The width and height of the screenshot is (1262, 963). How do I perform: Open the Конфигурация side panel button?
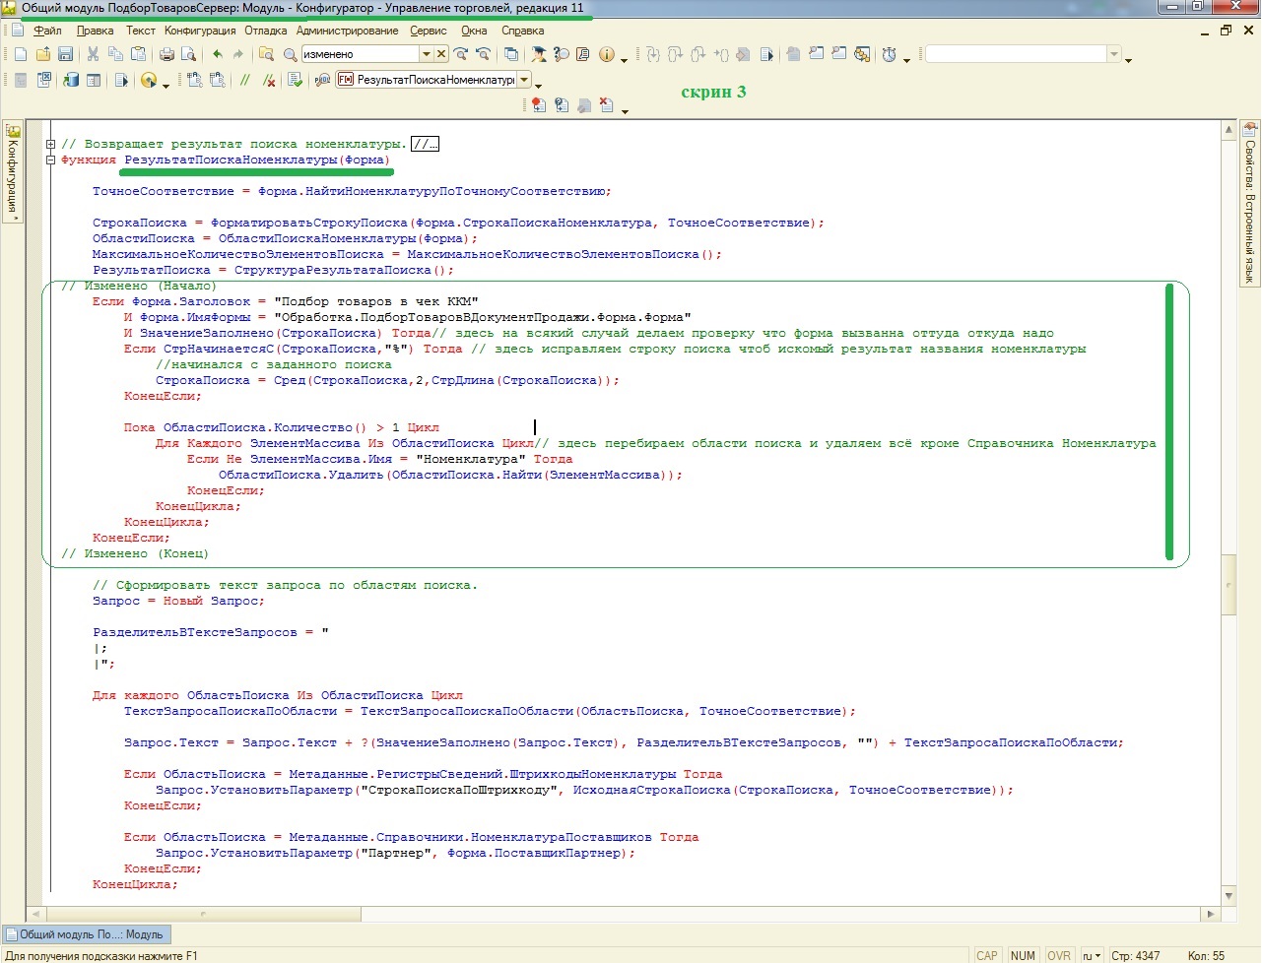point(13,172)
